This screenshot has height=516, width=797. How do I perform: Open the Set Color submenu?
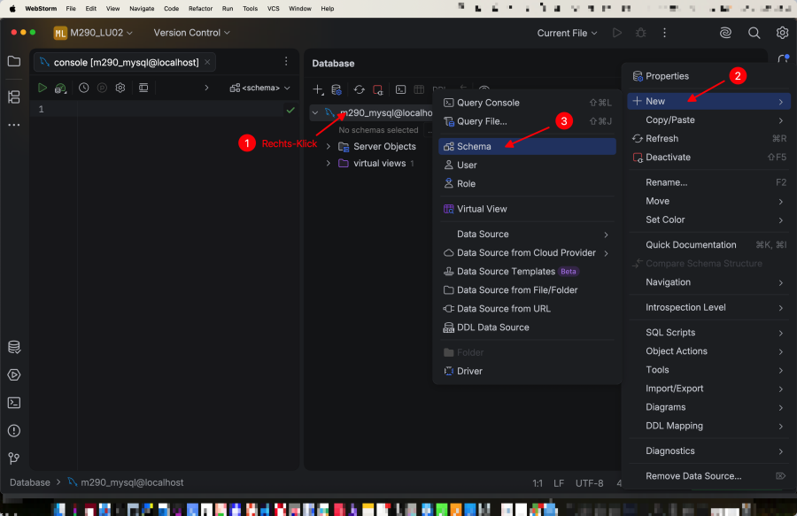[708, 219]
